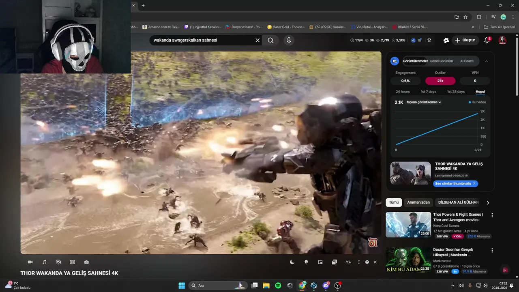Close the player toolbar with the X
Image resolution: width=519 pixels, height=292 pixels.
tap(375, 262)
